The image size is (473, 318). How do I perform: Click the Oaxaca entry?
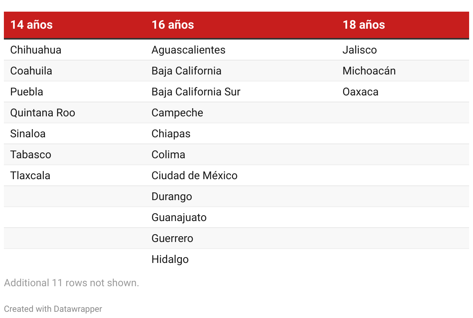pos(361,92)
